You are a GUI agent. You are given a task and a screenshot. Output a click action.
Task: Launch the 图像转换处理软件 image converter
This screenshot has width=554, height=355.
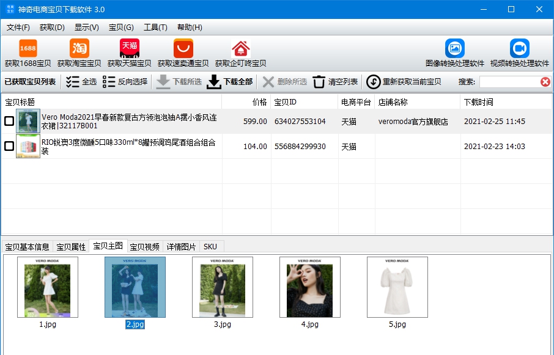coord(454,49)
